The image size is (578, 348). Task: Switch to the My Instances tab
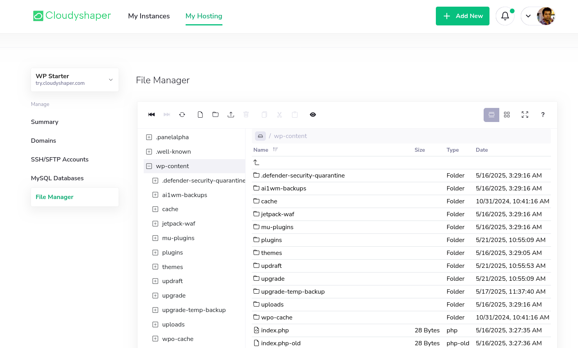[149, 16]
